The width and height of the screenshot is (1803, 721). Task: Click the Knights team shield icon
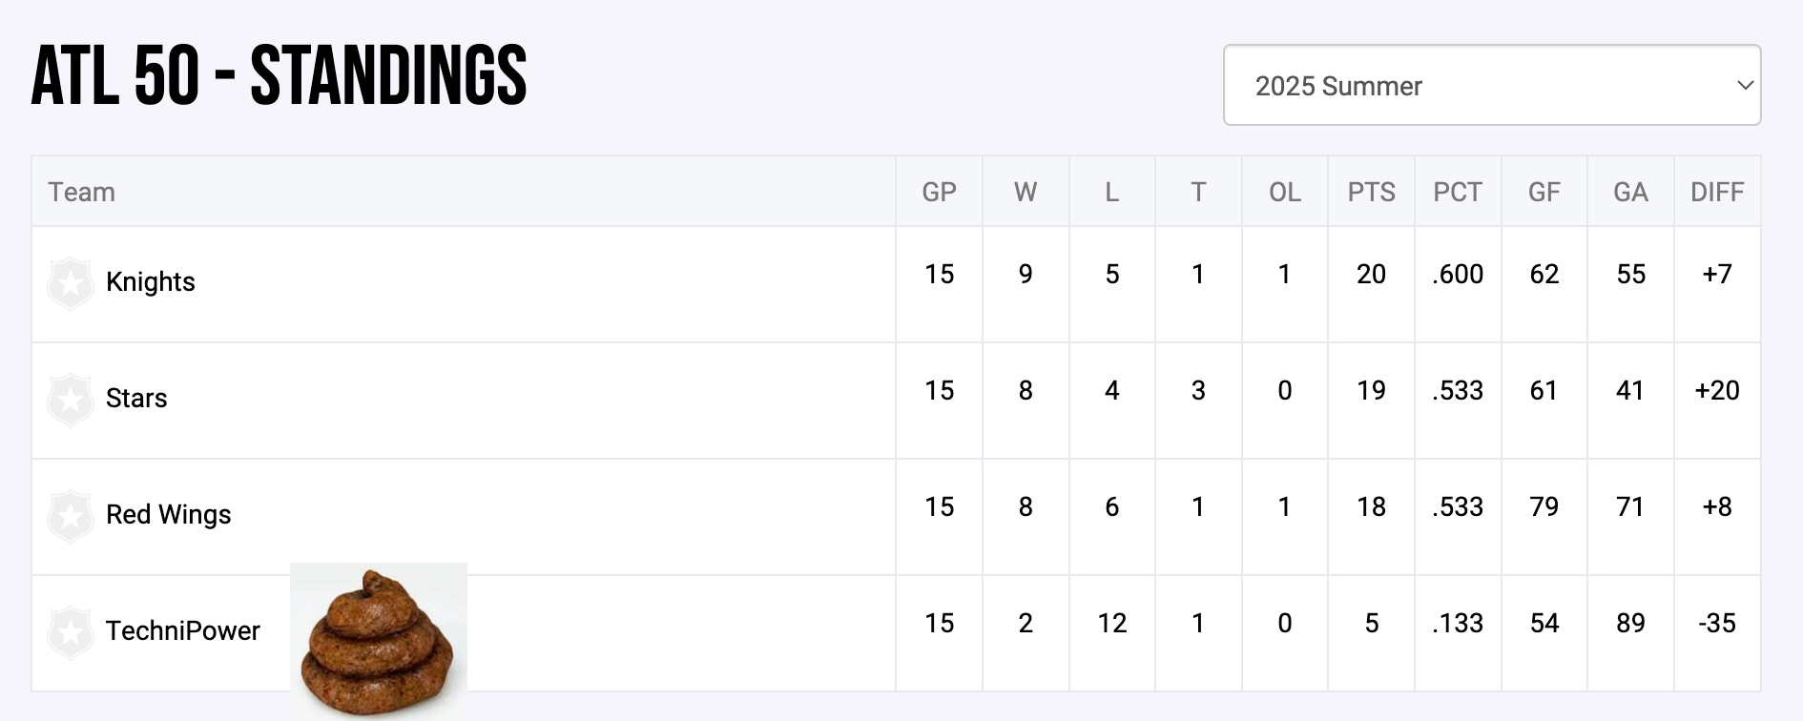pyautogui.click(x=71, y=283)
